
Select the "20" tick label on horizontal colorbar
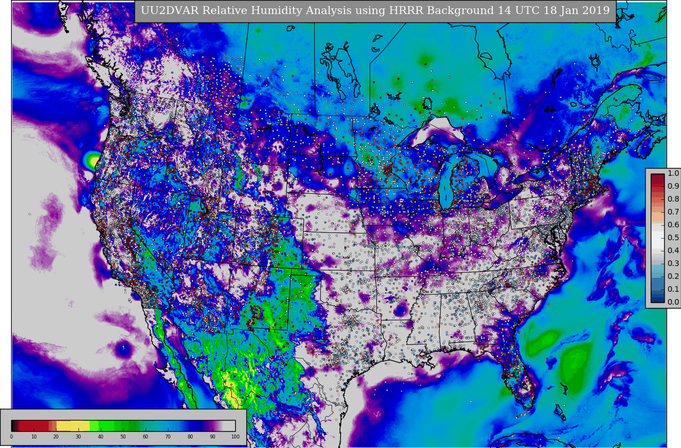tap(56, 437)
